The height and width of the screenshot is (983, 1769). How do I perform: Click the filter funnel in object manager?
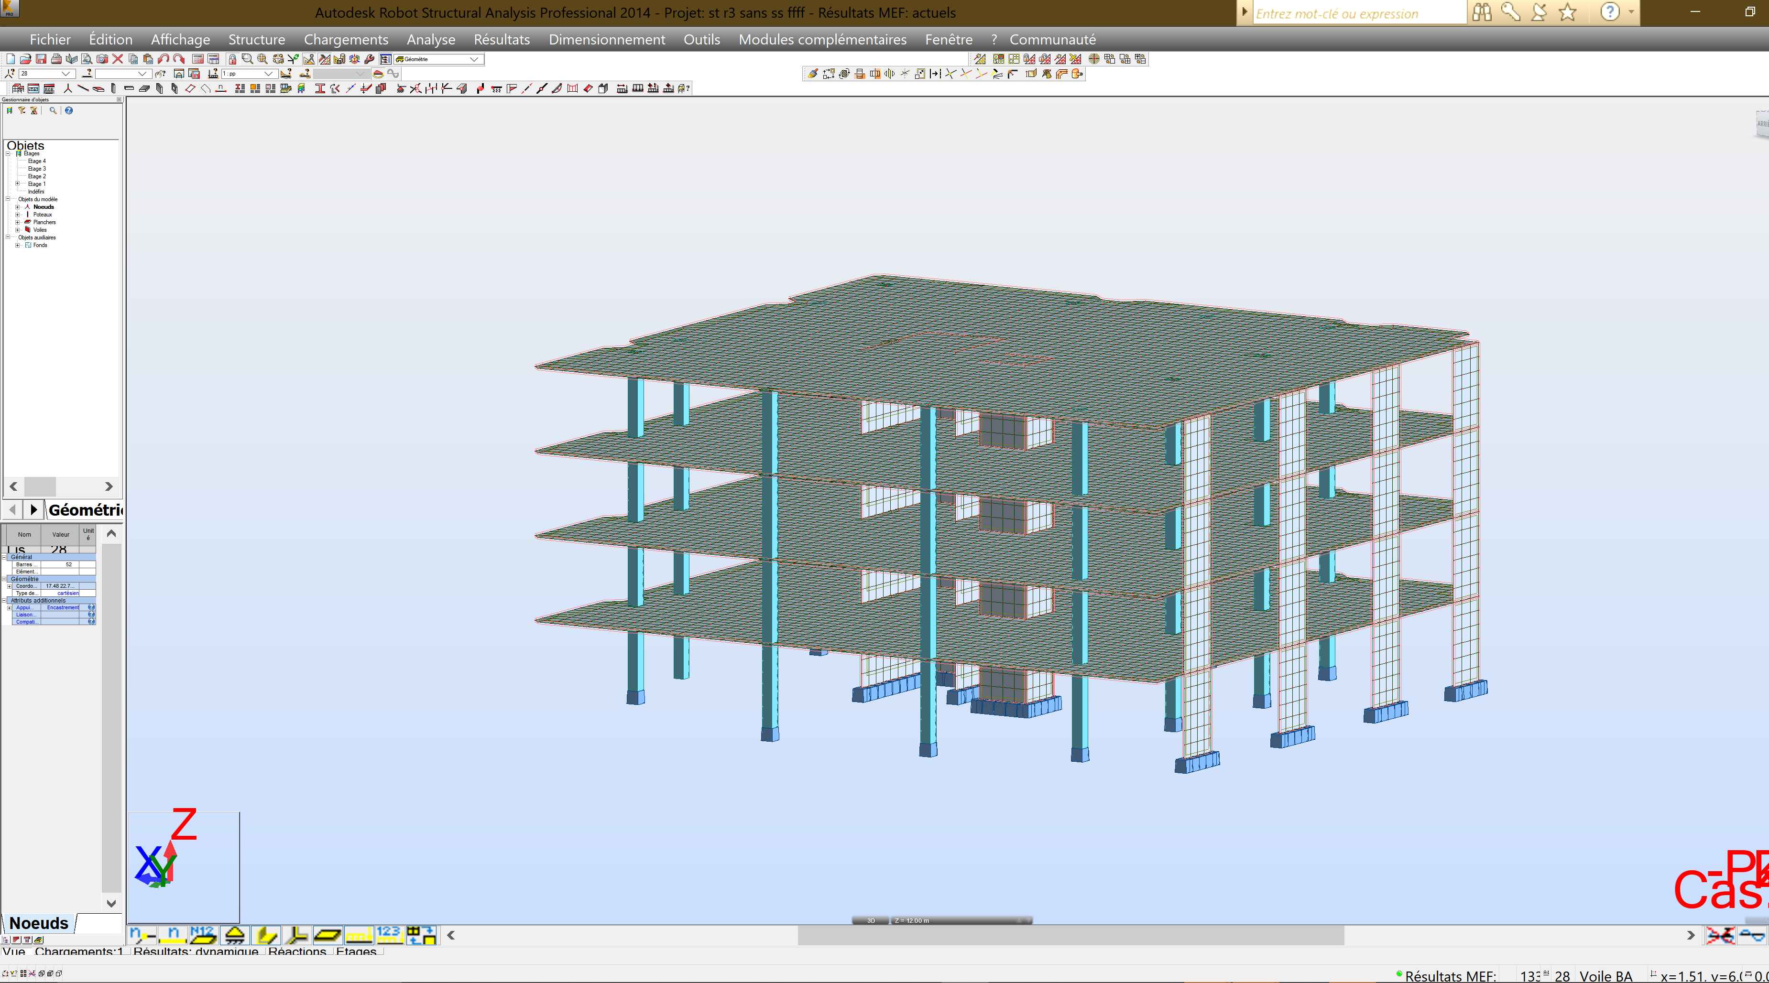click(22, 110)
